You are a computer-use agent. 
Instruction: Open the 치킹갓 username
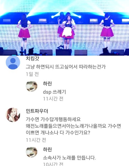33,58
